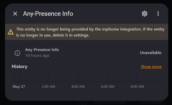Close the Any-Presence Info dialog
This screenshot has height=105, width=172.
click(x=15, y=14)
